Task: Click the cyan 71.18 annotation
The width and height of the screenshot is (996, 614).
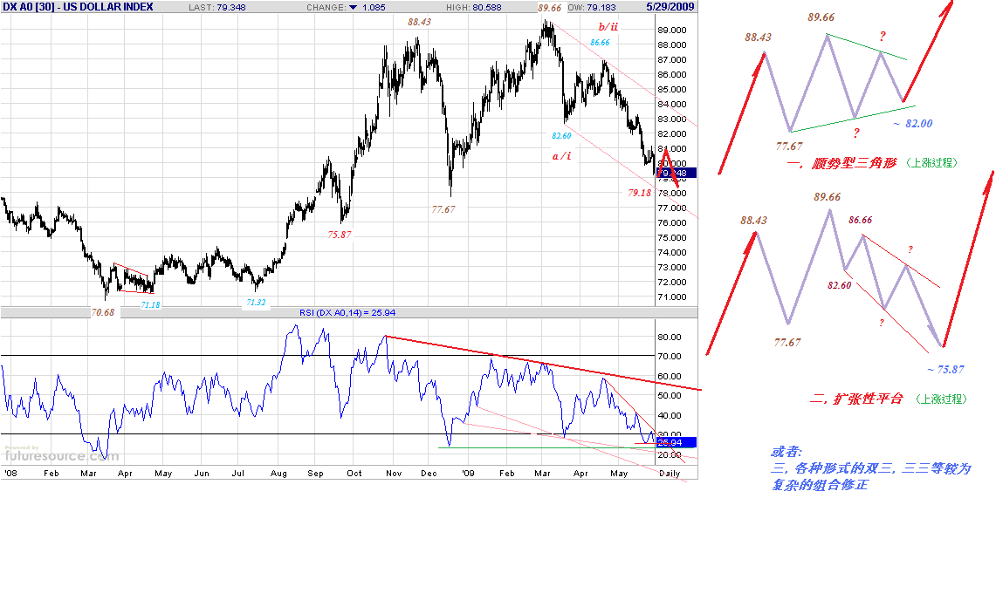Action: tap(150, 304)
